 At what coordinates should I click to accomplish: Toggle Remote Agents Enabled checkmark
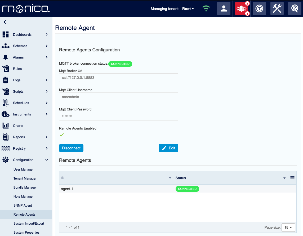pyautogui.click(x=62, y=135)
